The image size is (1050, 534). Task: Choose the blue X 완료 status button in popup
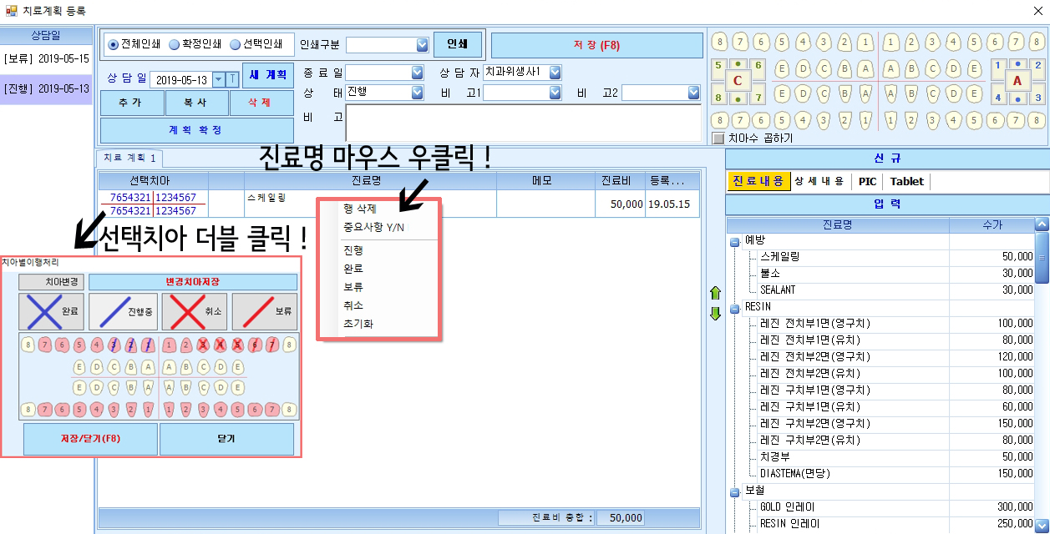tap(52, 311)
